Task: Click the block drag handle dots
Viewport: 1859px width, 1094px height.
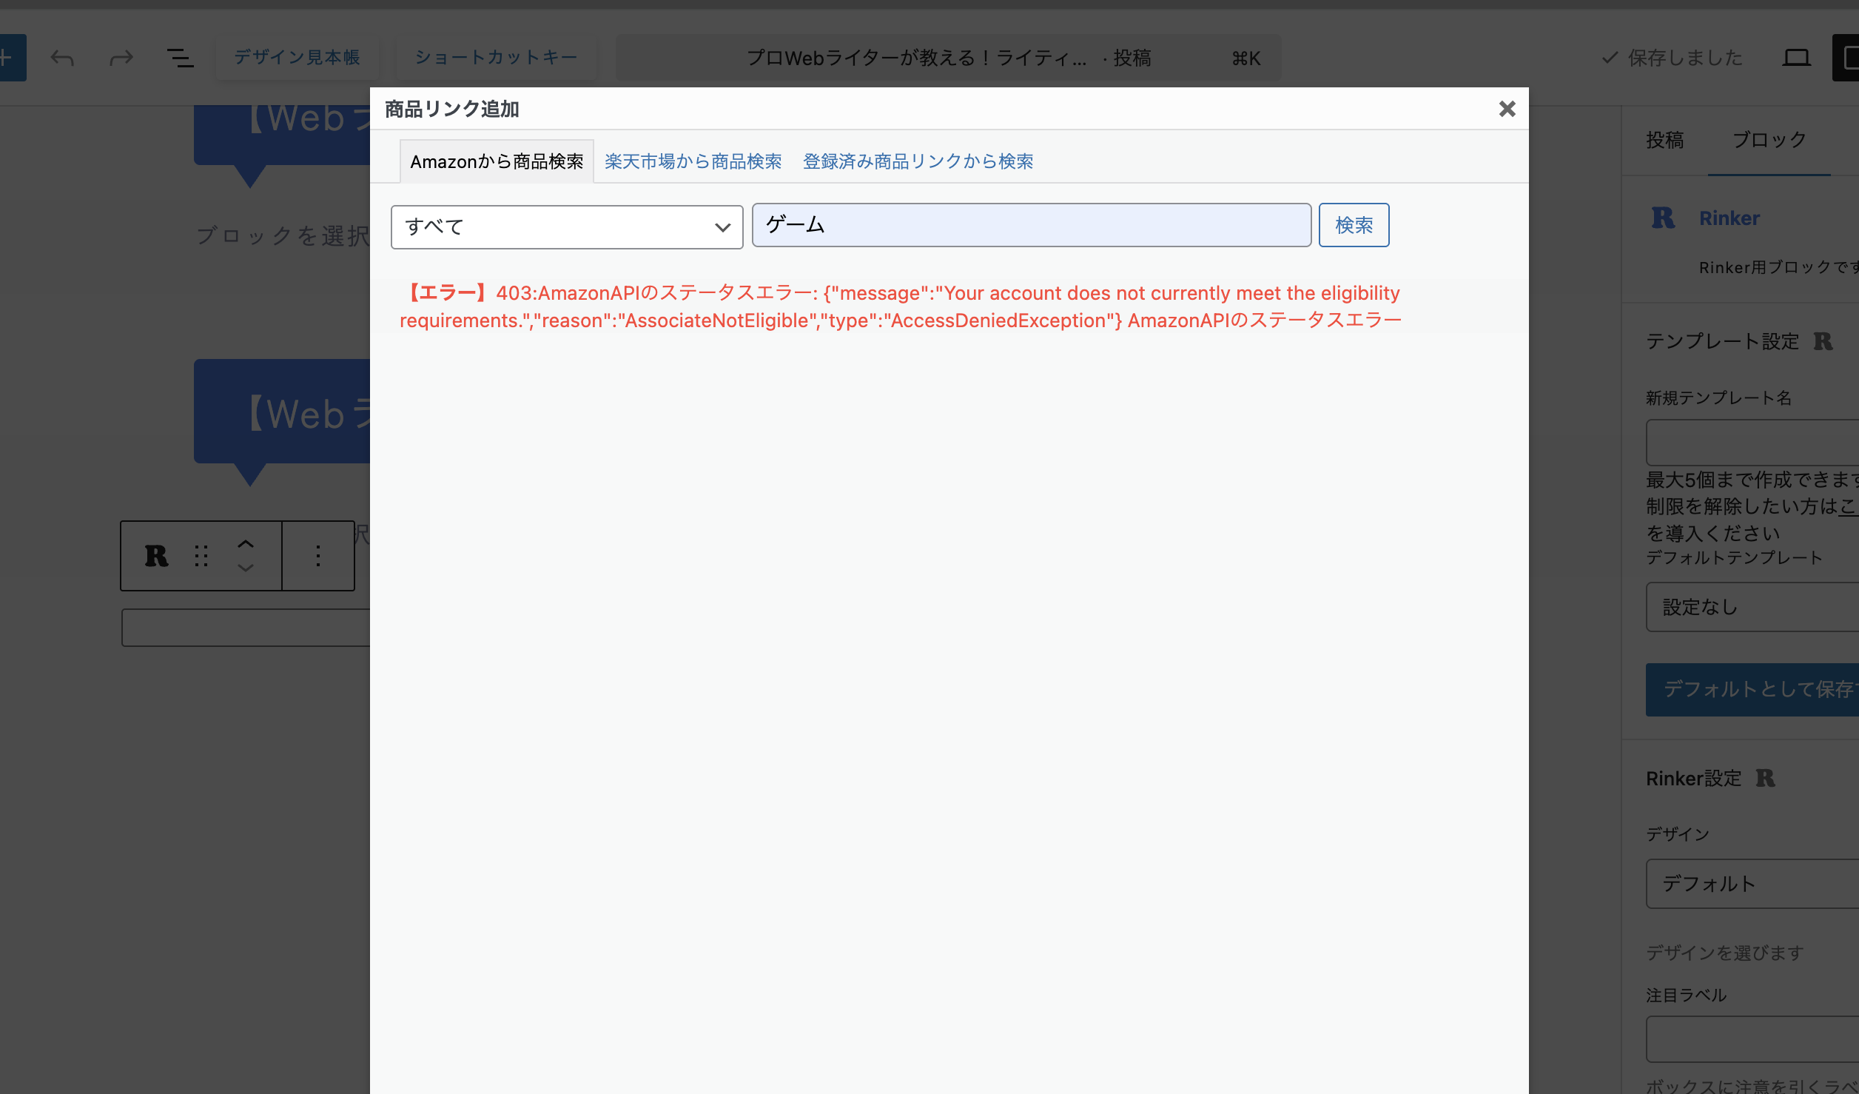Action: pos(201,556)
